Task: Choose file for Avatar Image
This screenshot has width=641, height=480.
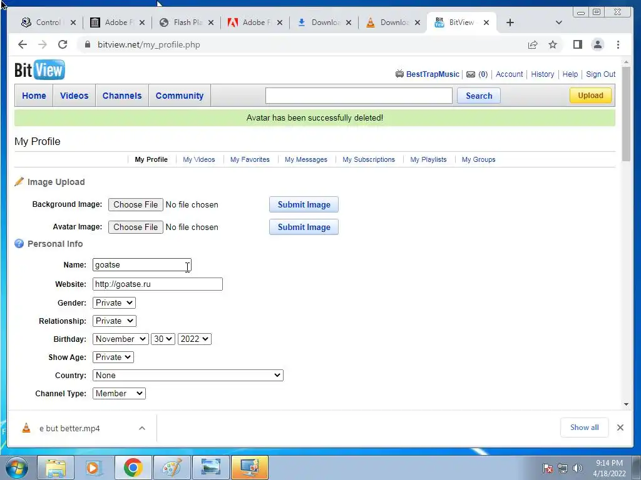Action: coord(135,227)
